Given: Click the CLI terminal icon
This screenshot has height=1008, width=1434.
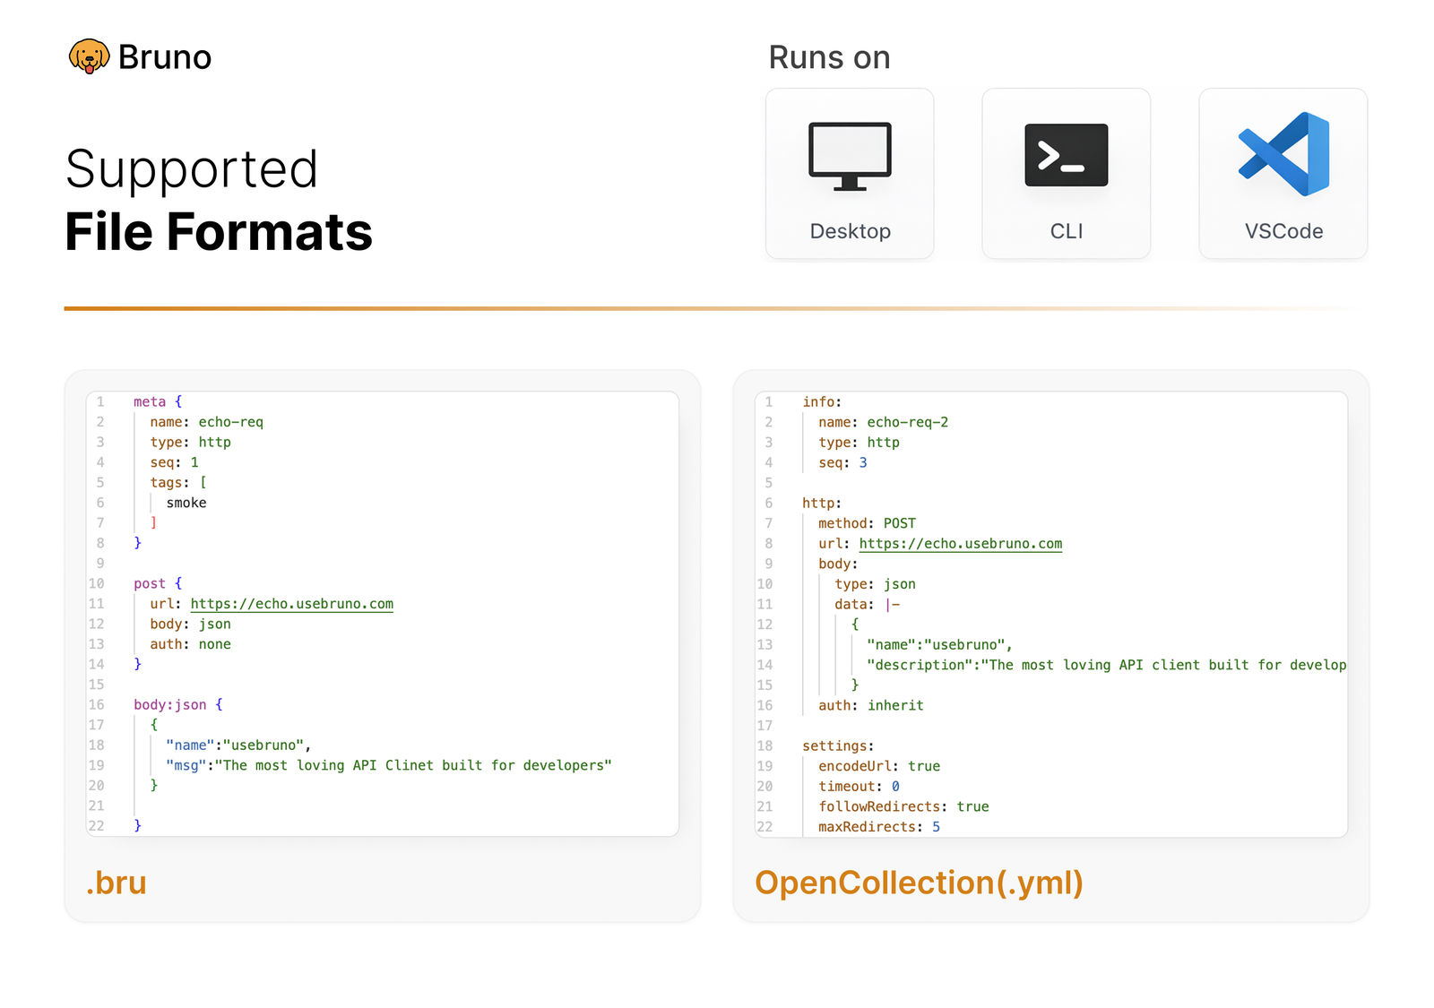Looking at the screenshot, I should click(1066, 155).
